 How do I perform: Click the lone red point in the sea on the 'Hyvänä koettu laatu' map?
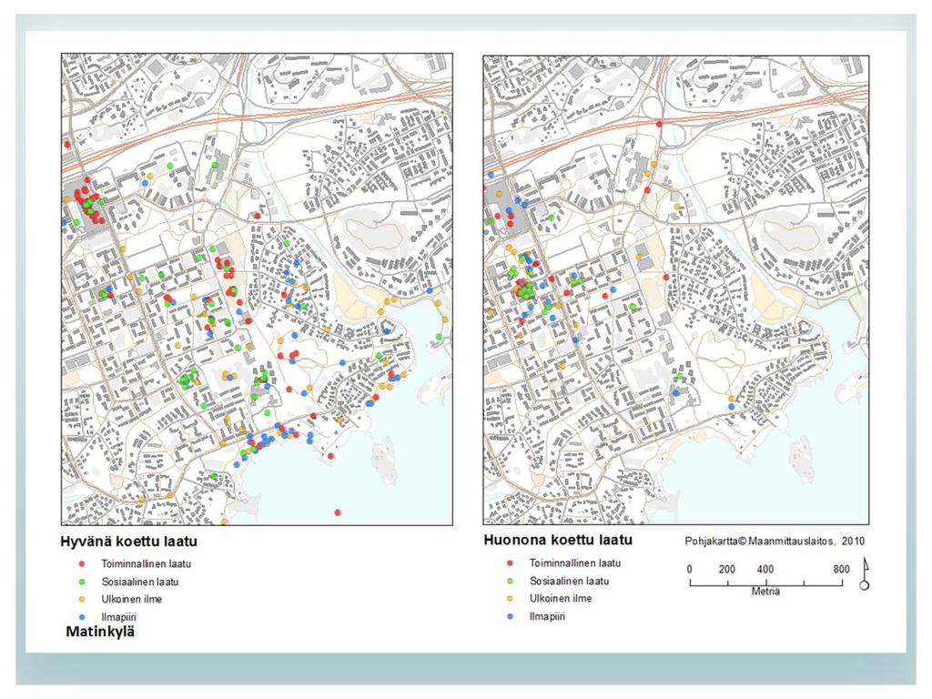338,512
